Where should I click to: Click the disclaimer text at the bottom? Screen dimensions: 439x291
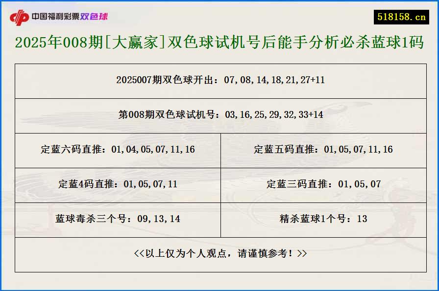click(219, 255)
